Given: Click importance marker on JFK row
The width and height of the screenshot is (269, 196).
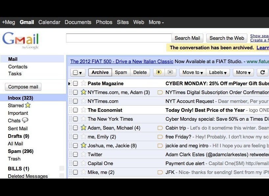Looking at the screenshot, I should (160, 172).
